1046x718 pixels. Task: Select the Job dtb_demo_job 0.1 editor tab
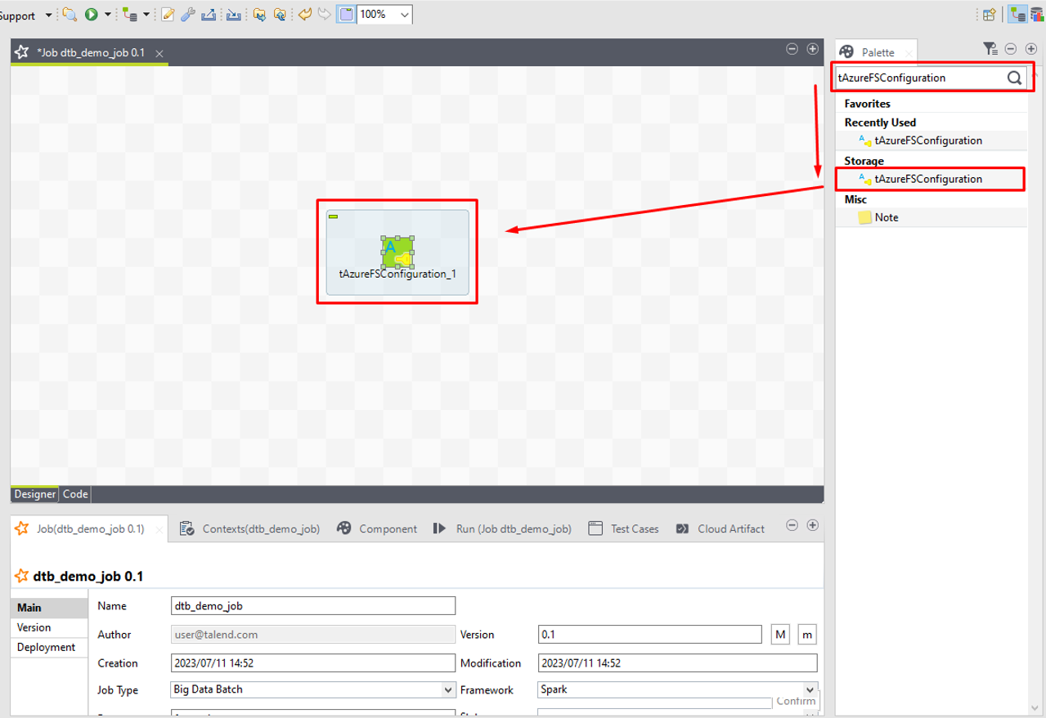90,52
